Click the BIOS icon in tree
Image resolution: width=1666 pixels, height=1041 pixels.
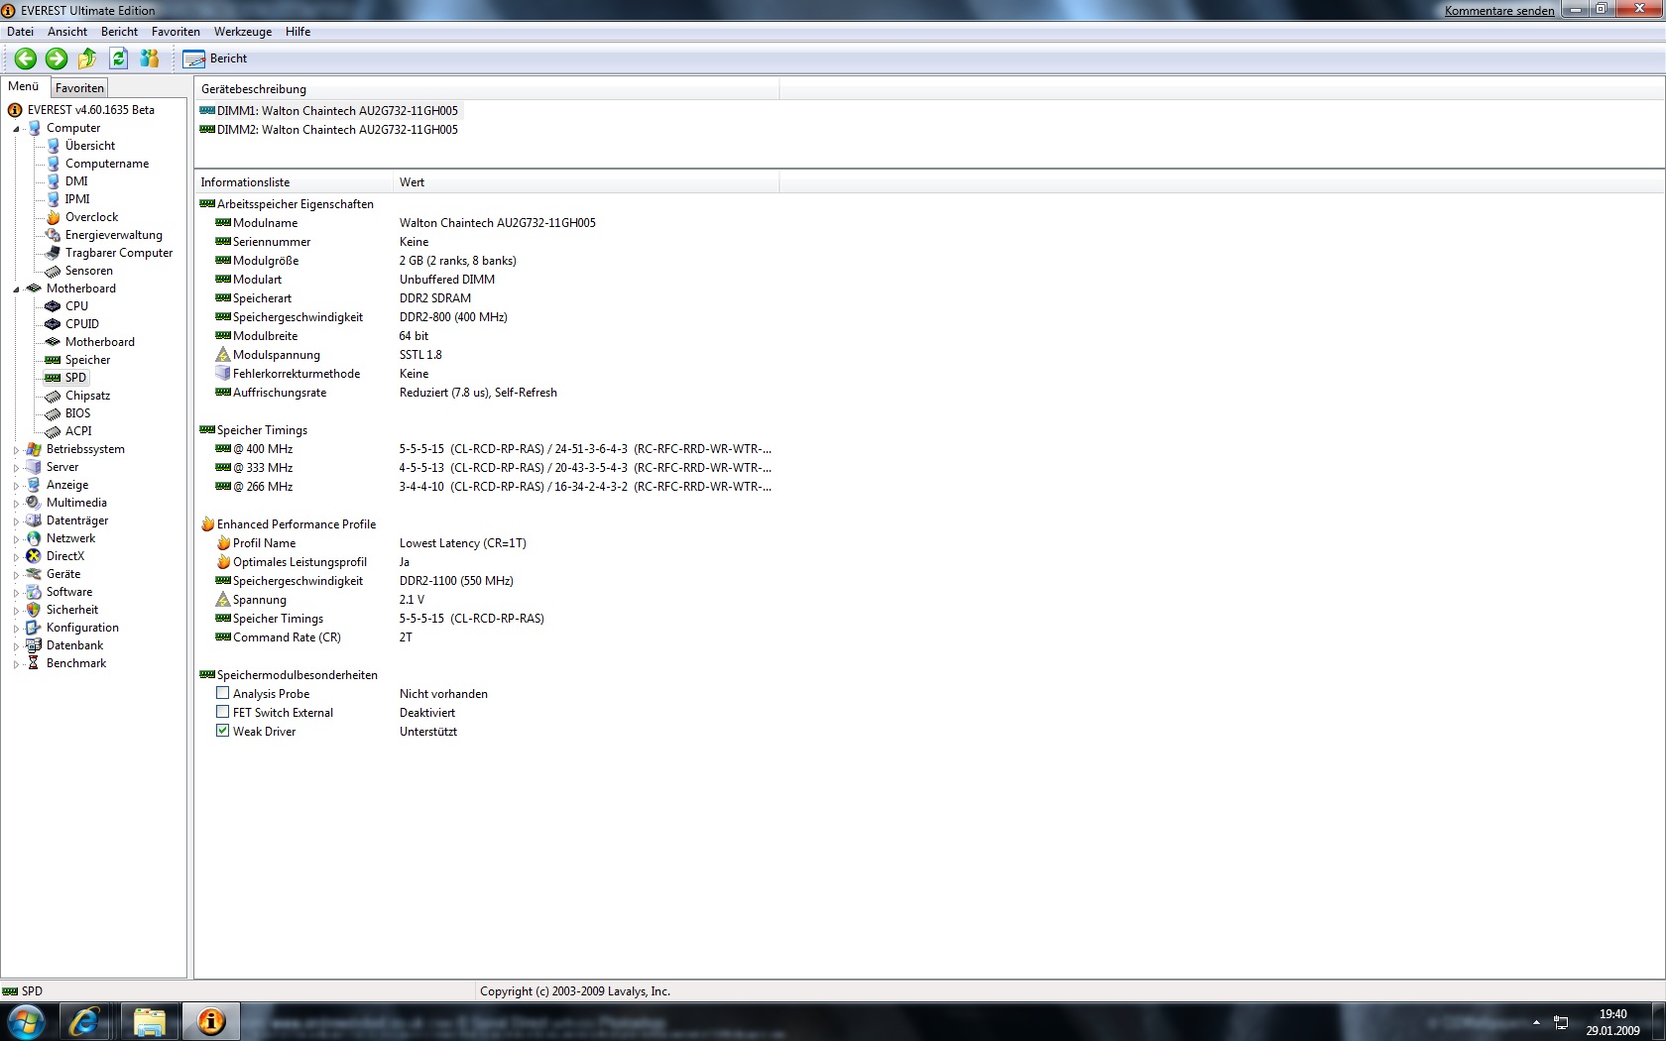(54, 413)
